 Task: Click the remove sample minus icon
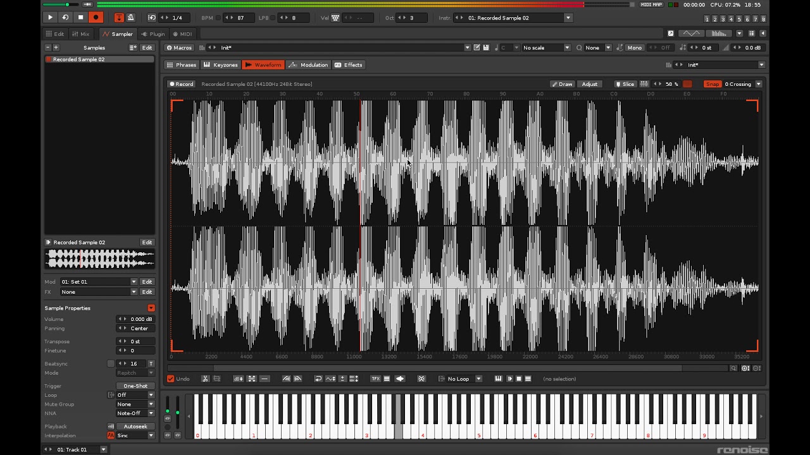click(x=47, y=47)
